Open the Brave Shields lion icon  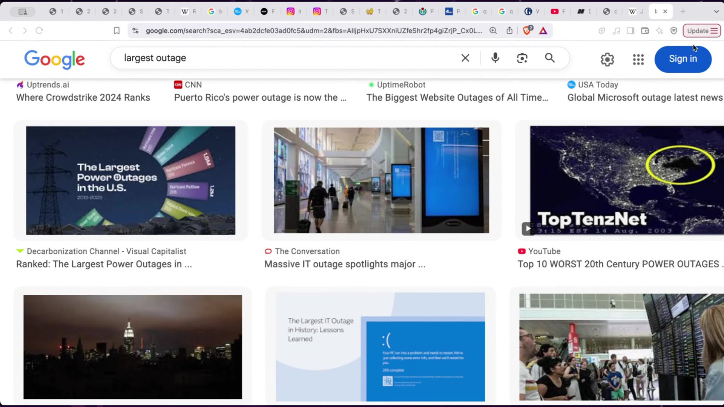point(527,30)
